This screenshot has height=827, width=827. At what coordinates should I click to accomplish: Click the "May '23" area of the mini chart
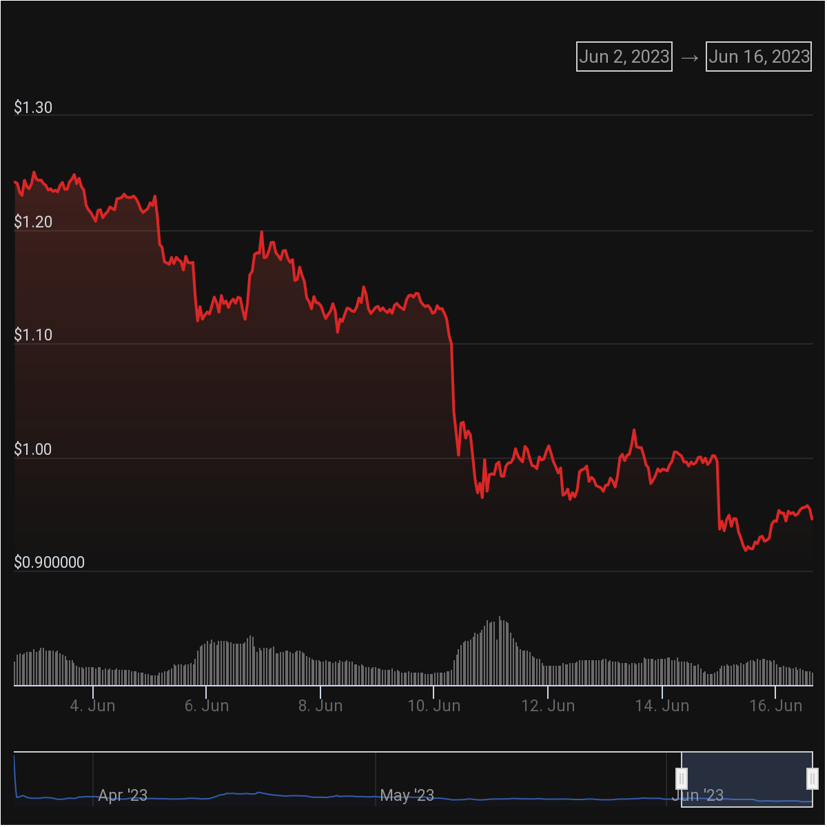[408, 795]
